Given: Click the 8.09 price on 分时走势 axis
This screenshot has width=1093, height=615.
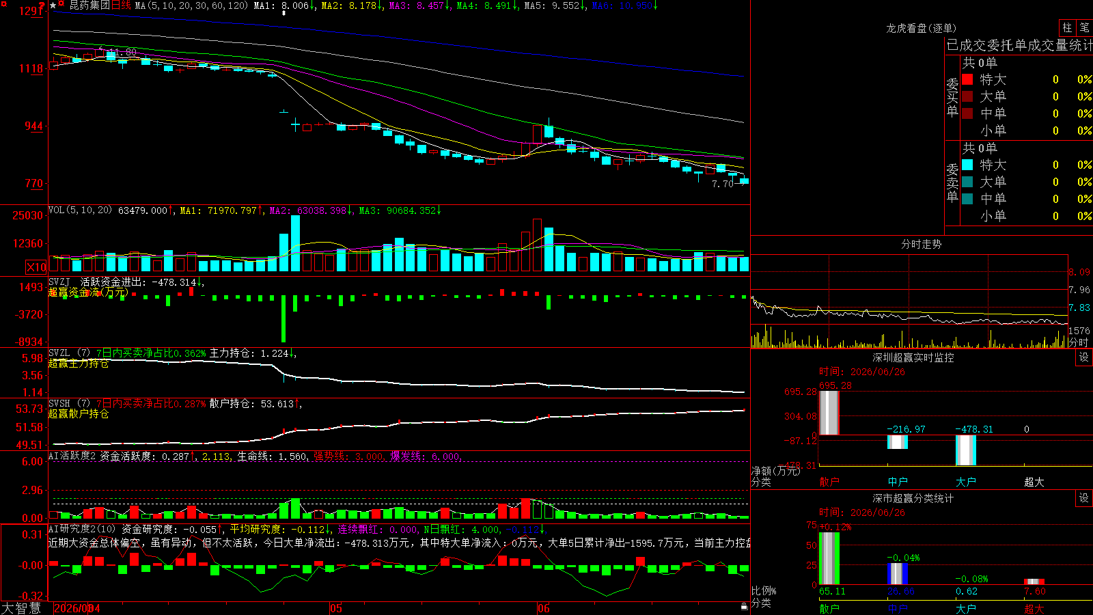Looking at the screenshot, I should pos(1079,272).
